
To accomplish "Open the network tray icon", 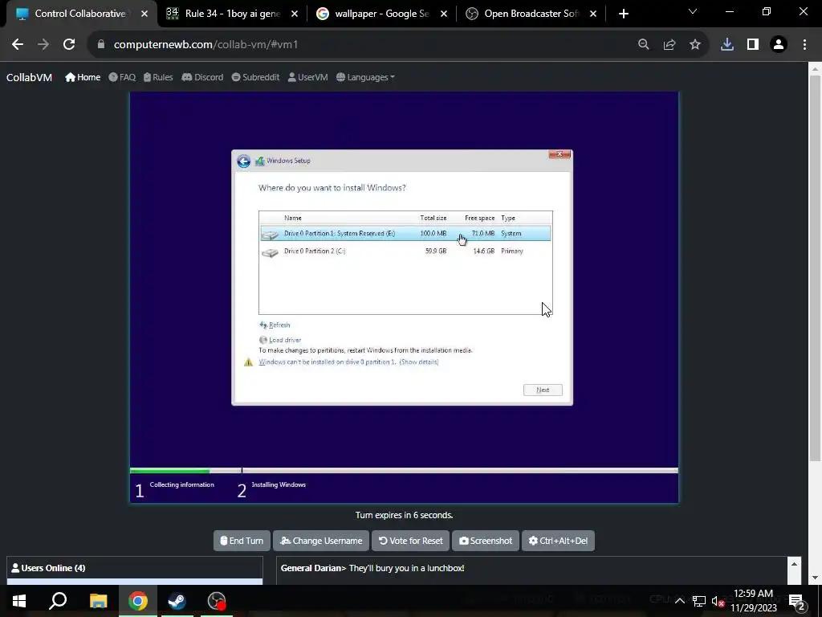I will [x=699, y=601].
